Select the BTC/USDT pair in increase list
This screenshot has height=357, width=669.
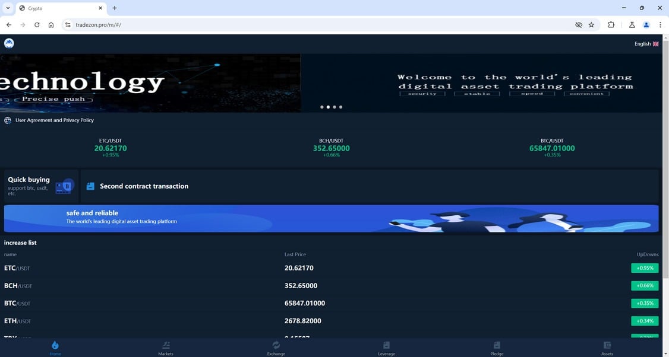pyautogui.click(x=17, y=303)
